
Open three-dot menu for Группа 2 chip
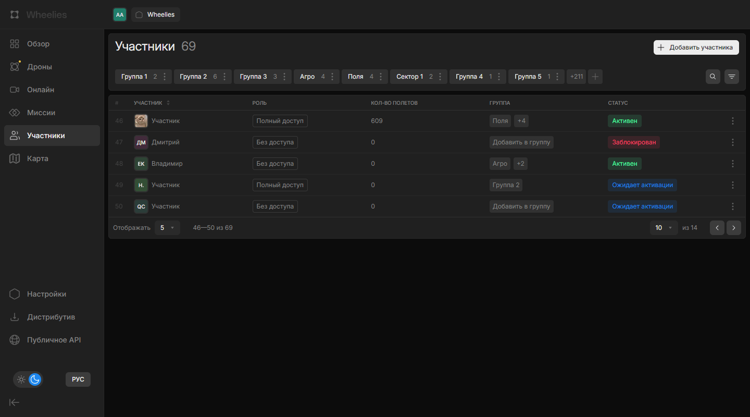pyautogui.click(x=224, y=77)
